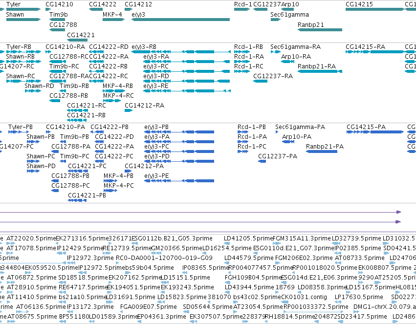Viewport: 416px width, 324px height.
Task: Click the e(y)3 gene label
Action: point(138,15)
